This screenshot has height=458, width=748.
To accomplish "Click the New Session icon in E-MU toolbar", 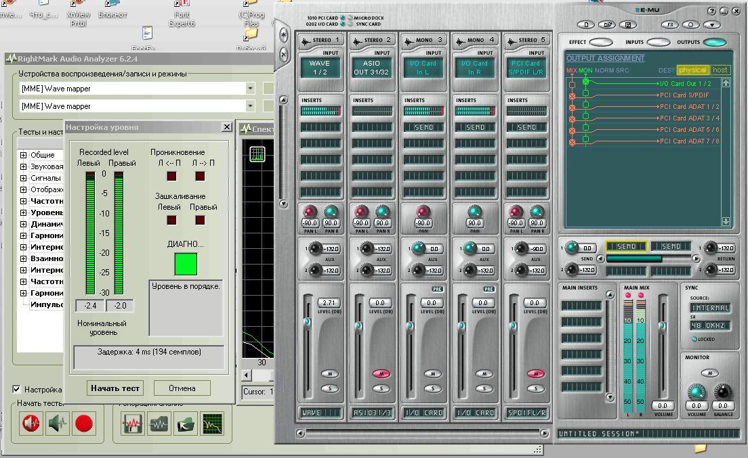I will point(586,25).
